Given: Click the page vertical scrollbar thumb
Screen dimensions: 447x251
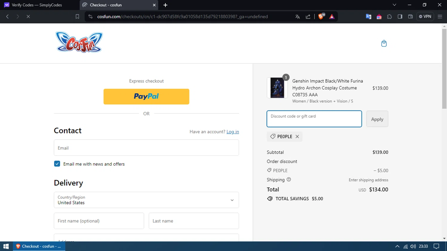Looking at the screenshot, I should [x=444, y=68].
